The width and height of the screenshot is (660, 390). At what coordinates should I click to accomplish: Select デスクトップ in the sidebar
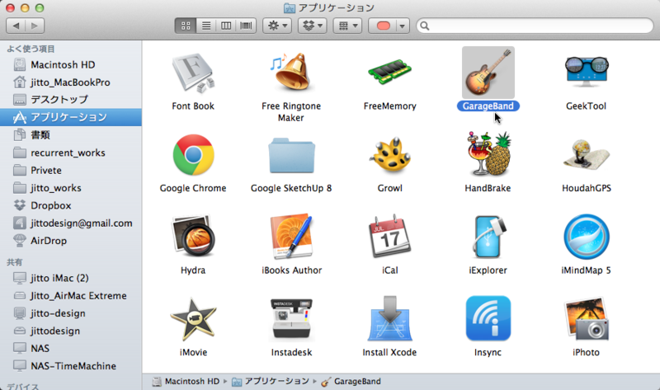71,99
